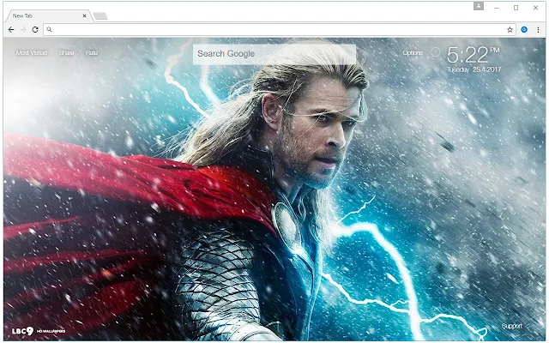
Task: Select the New Tab tab
Action: click(x=47, y=15)
